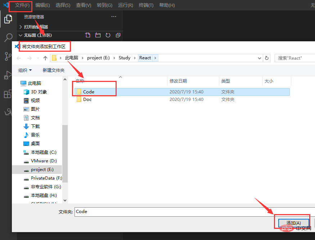Click the New File icon in the workspace header
Image resolution: width=315 pixels, height=240 pixels.
pyautogui.click(x=87, y=35)
